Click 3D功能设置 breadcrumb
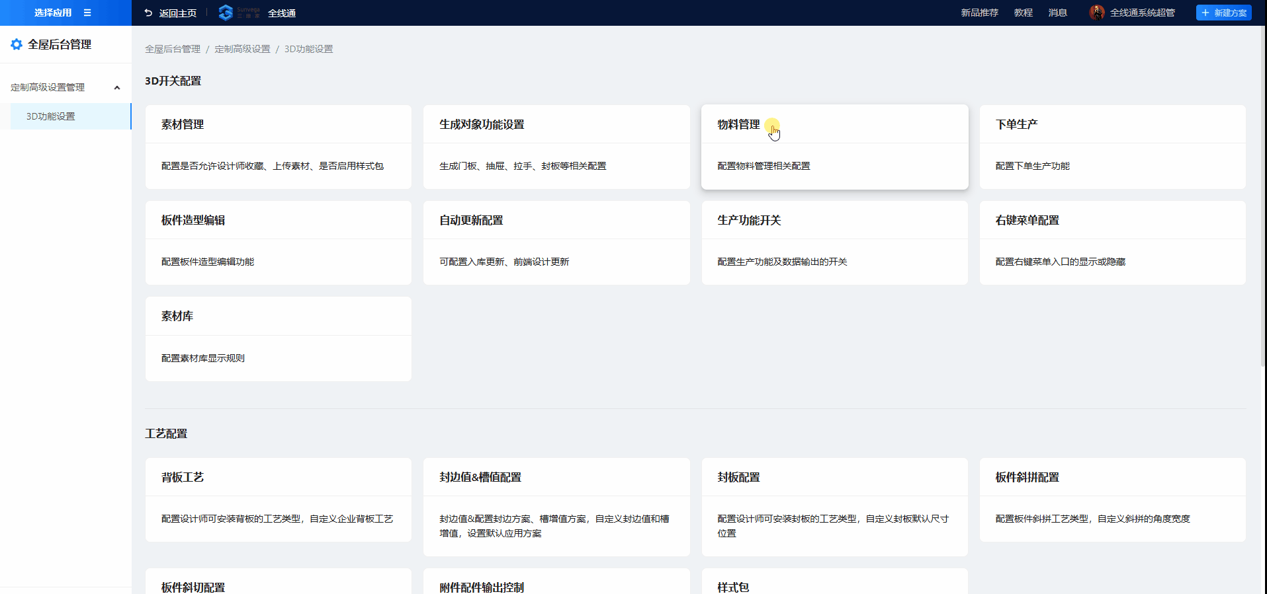 (x=308, y=49)
